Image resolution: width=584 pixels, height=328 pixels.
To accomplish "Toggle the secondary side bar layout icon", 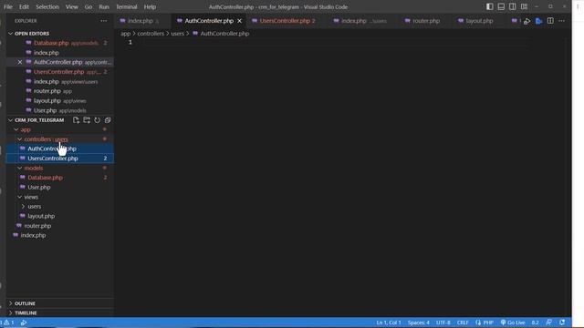I will pos(513,6).
